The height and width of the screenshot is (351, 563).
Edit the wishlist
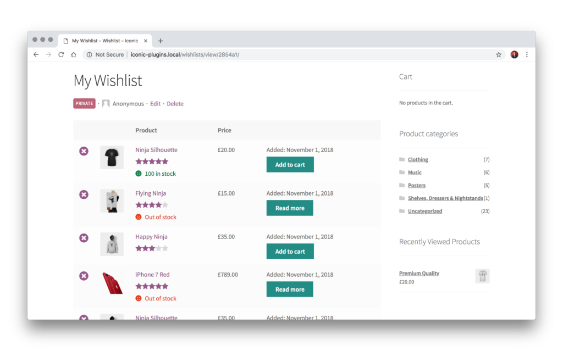click(x=155, y=103)
